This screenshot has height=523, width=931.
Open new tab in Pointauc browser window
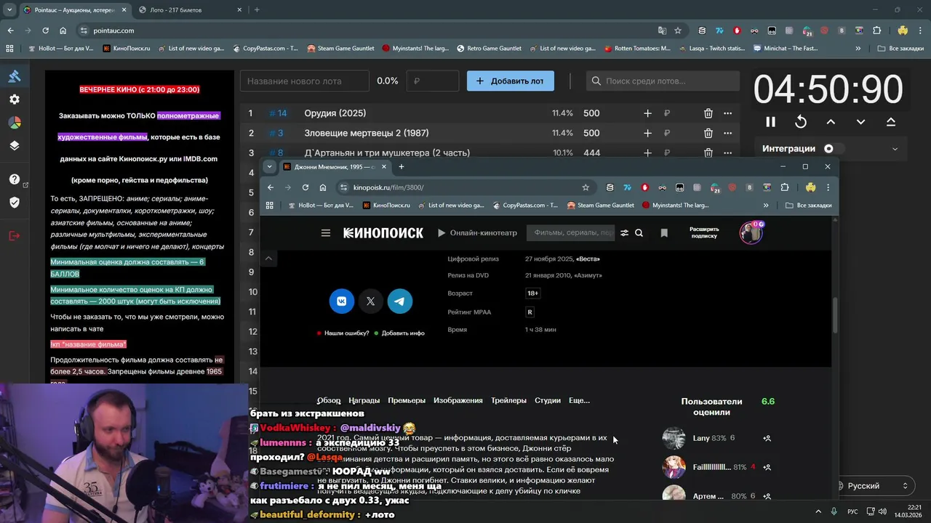257,10
